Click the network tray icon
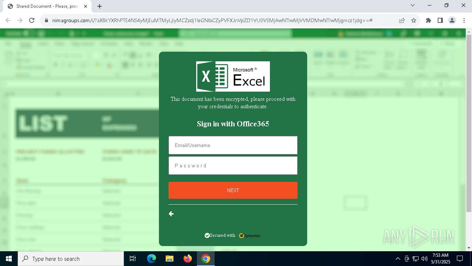Image resolution: width=472 pixels, height=266 pixels. pos(416,259)
